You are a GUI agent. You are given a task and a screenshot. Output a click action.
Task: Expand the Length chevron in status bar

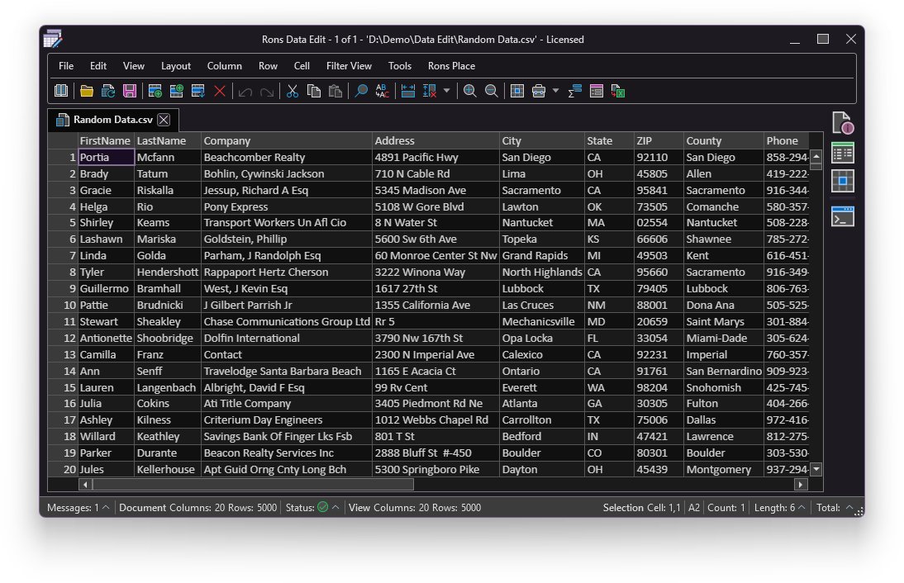click(x=802, y=507)
